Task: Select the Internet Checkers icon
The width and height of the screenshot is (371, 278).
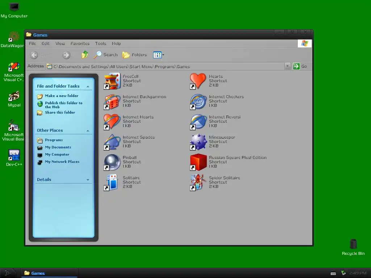Action: tap(198, 101)
